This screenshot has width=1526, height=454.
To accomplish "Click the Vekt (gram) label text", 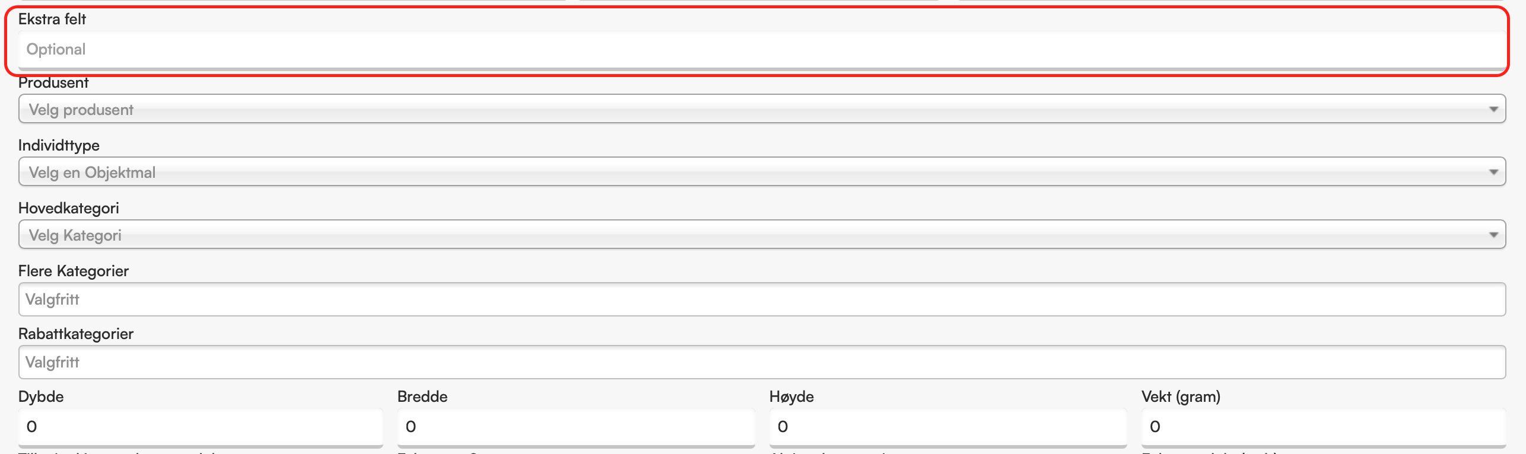I will (1181, 397).
